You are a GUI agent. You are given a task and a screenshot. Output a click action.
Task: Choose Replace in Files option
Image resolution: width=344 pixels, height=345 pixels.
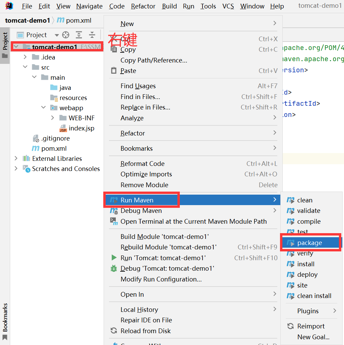click(x=193, y=107)
